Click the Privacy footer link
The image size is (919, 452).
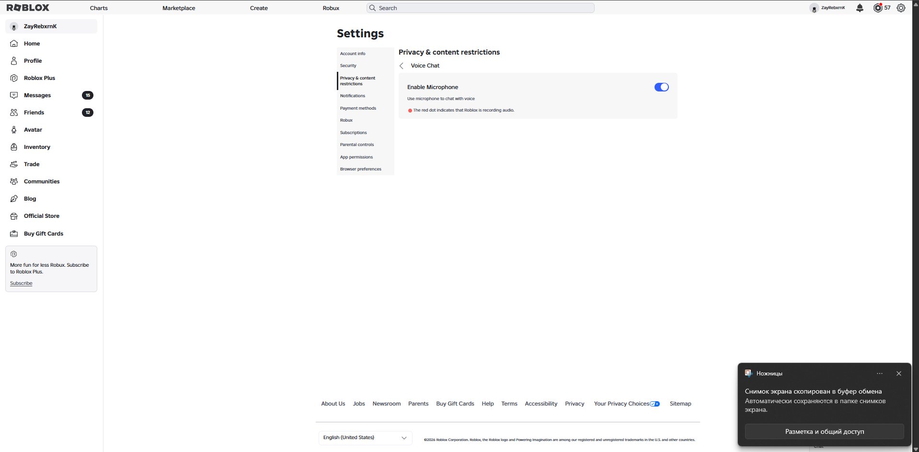(x=574, y=404)
